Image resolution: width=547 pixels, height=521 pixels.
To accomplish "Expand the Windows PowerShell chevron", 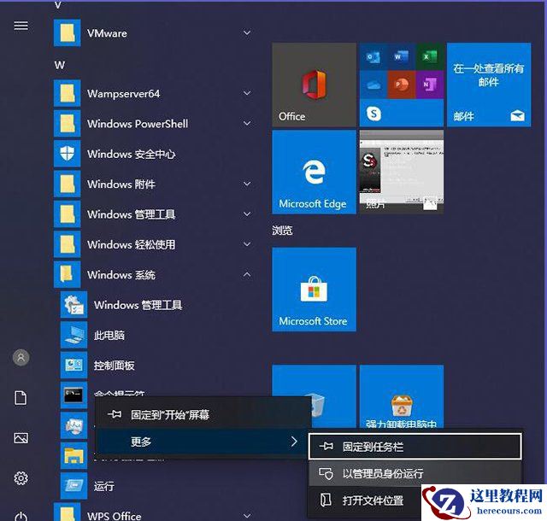I will pos(247,124).
